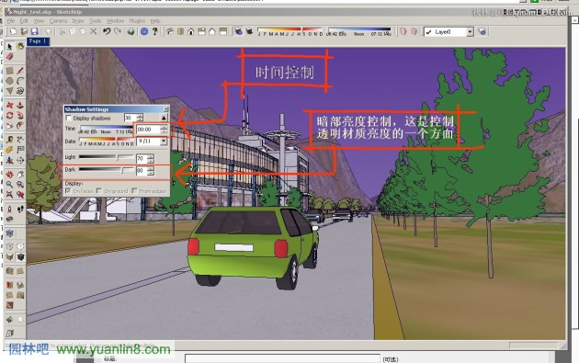The height and width of the screenshot is (363, 579).
Task: Collapse Shadow Settings with the triangle button
Action: 164,118
